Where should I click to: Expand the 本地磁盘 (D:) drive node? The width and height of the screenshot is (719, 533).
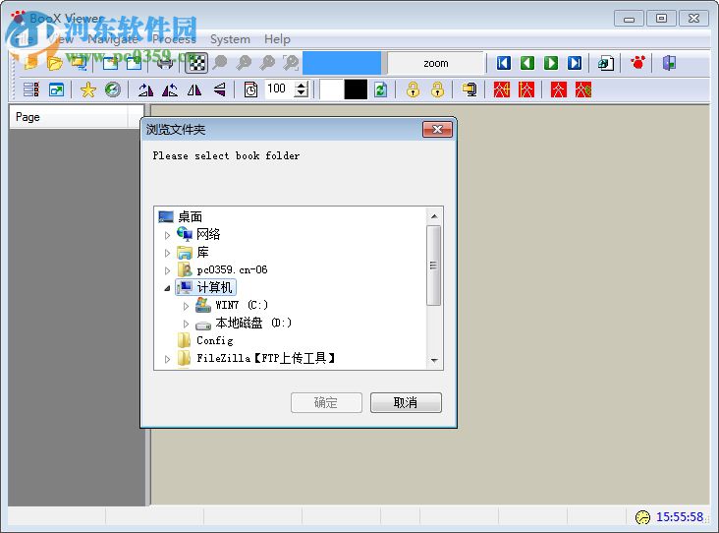tap(186, 324)
